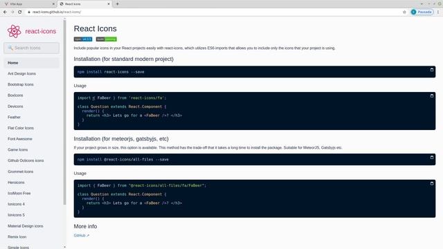Open the browser three-dot menu
The image size is (443, 249).
tap(438, 12)
